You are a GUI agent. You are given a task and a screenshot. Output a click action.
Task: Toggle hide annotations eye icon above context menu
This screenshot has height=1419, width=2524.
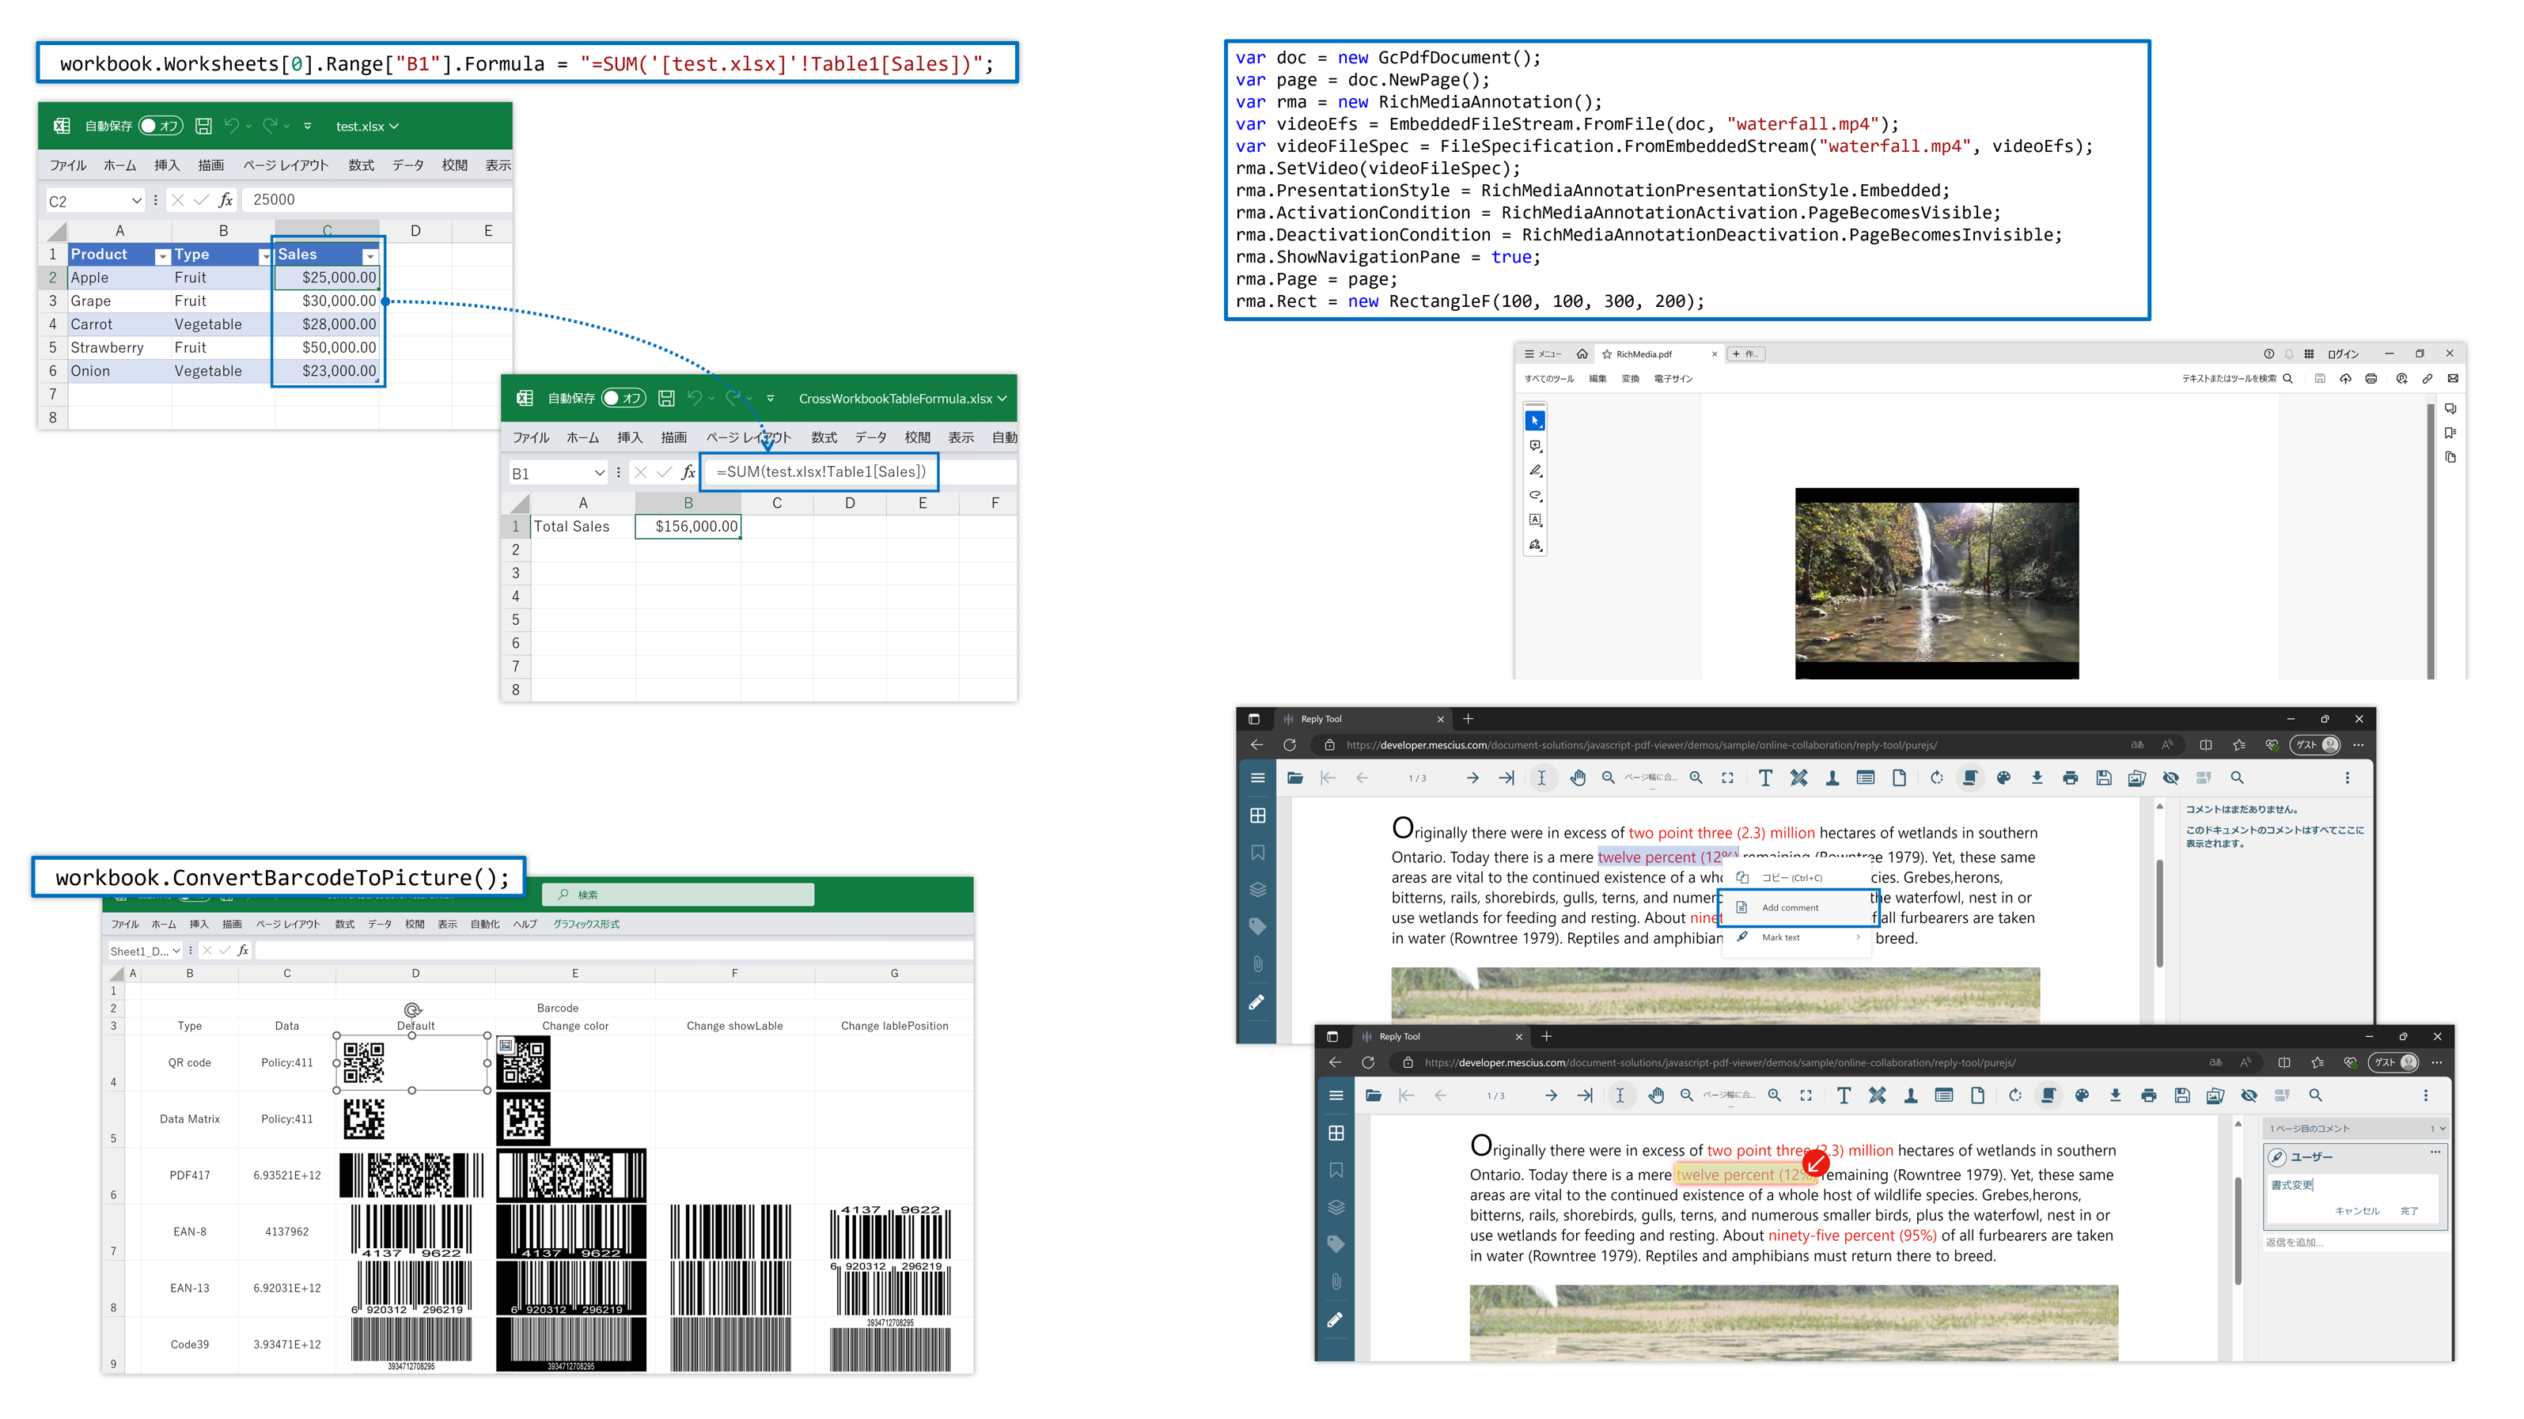click(2171, 778)
